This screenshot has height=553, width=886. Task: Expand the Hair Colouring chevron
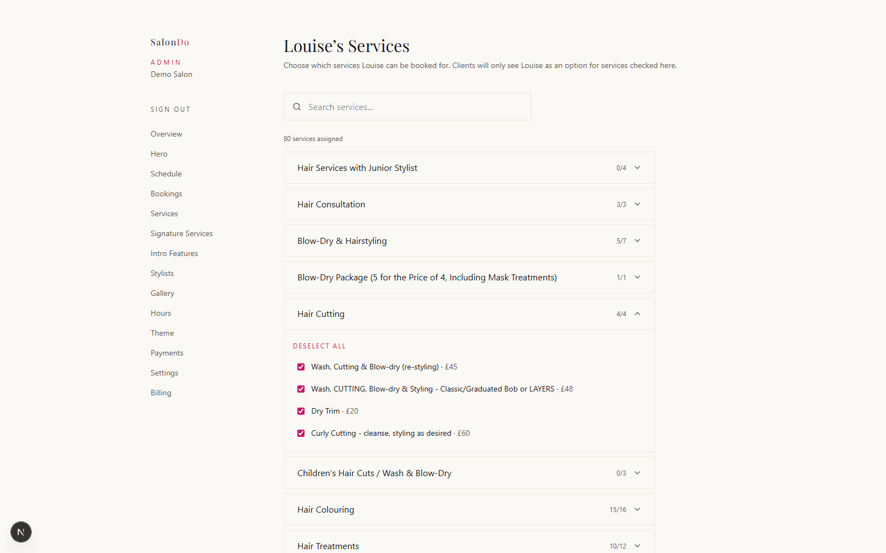(637, 509)
